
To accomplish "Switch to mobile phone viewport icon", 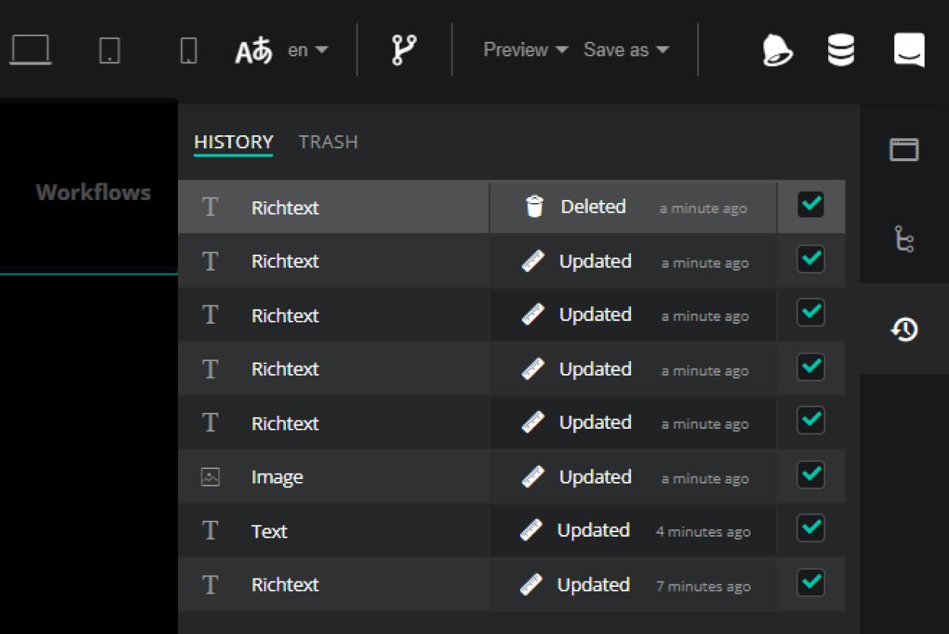I will click(x=188, y=50).
